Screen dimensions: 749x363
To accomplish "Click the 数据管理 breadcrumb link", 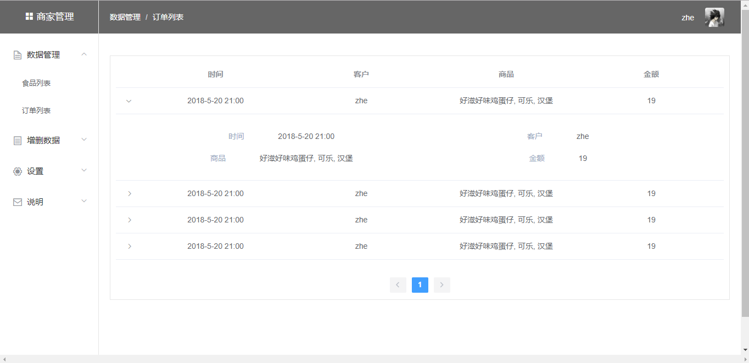I will 125,17.
